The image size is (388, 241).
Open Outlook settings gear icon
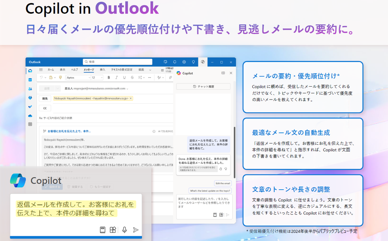[184, 62]
